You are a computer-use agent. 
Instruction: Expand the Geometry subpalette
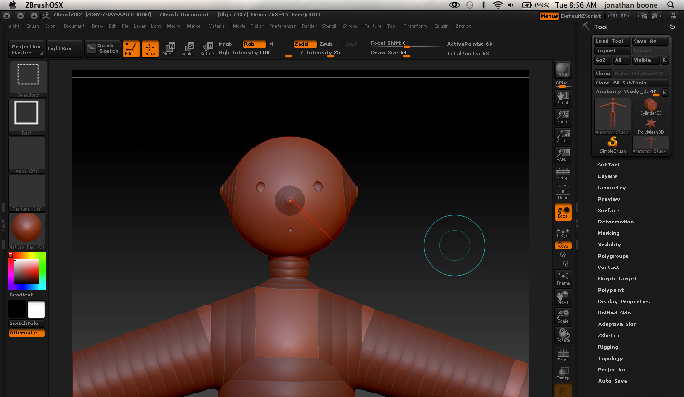coord(612,187)
